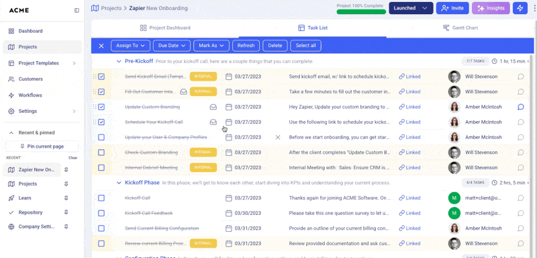Open the Assign To dropdown
This screenshot has width=537, height=258.
click(130, 46)
